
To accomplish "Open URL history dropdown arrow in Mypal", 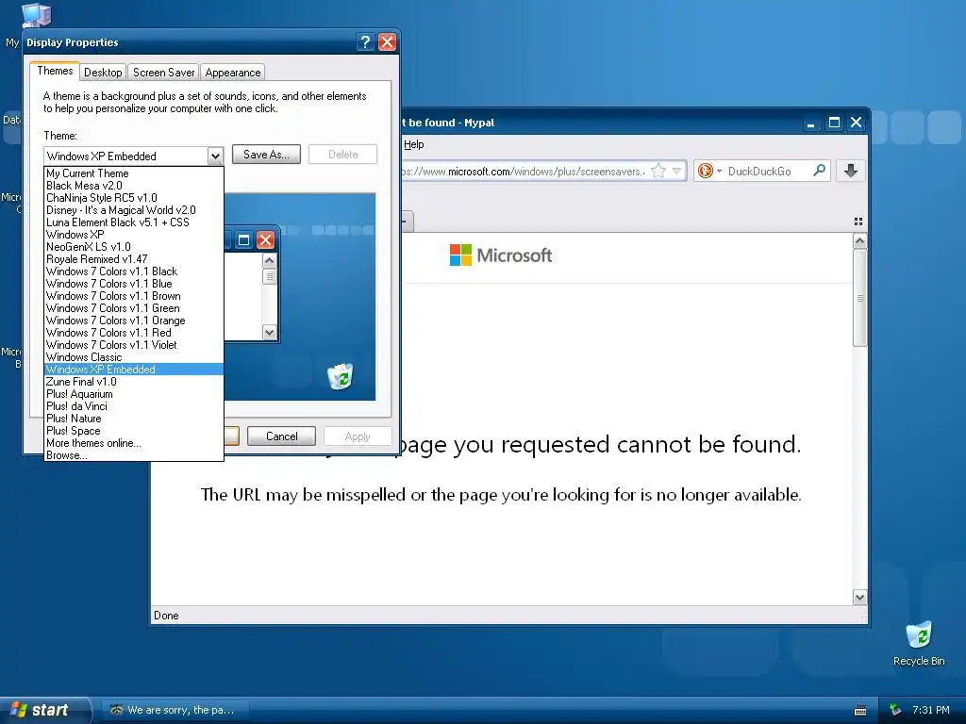I will pyautogui.click(x=677, y=172).
